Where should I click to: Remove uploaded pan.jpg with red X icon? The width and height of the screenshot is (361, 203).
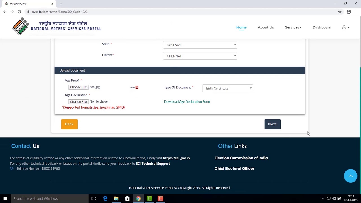click(137, 87)
